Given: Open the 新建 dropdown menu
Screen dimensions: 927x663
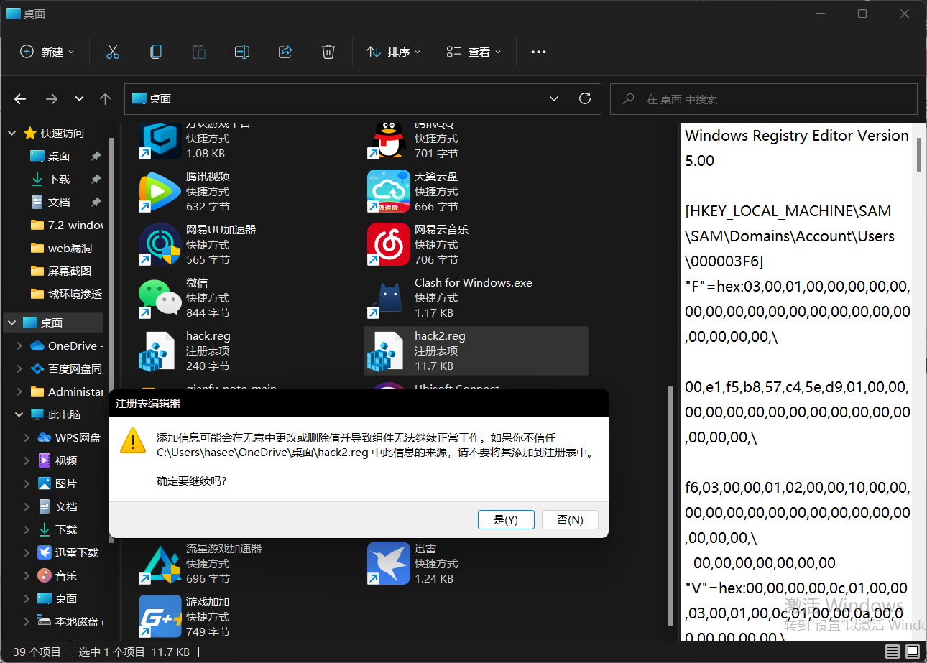Looking at the screenshot, I should pyautogui.click(x=47, y=52).
